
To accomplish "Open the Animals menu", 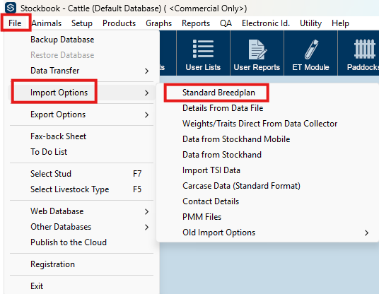I will 47,23.
